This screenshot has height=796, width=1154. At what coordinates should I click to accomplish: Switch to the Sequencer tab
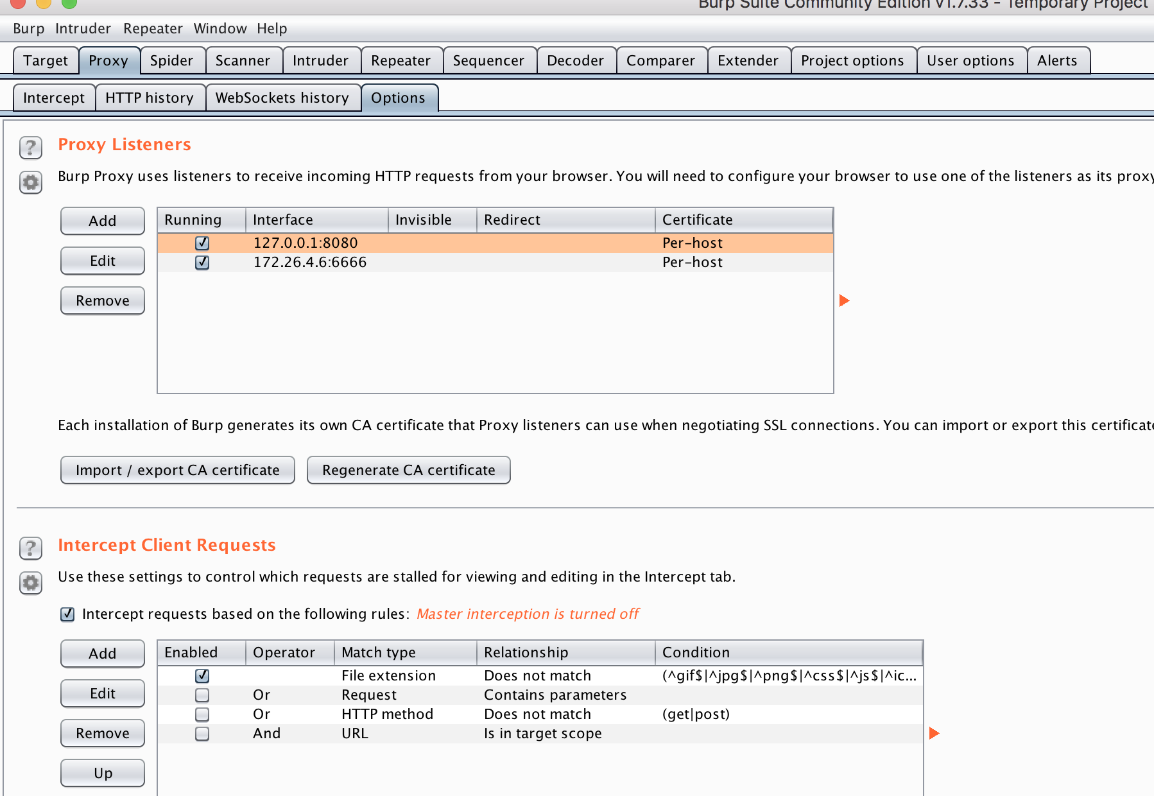click(x=488, y=60)
